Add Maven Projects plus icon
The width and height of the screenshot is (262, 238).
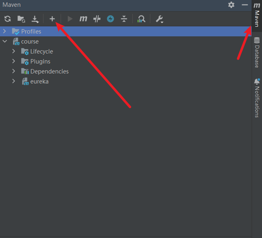click(x=52, y=19)
